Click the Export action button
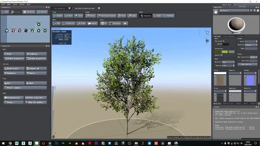 36,73
